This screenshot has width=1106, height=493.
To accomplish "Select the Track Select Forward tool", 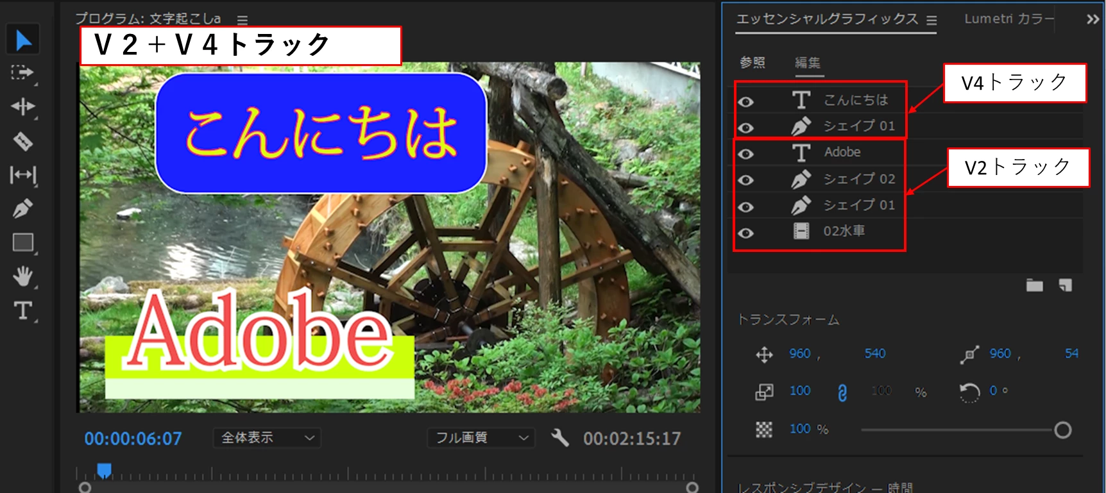I will (x=22, y=73).
